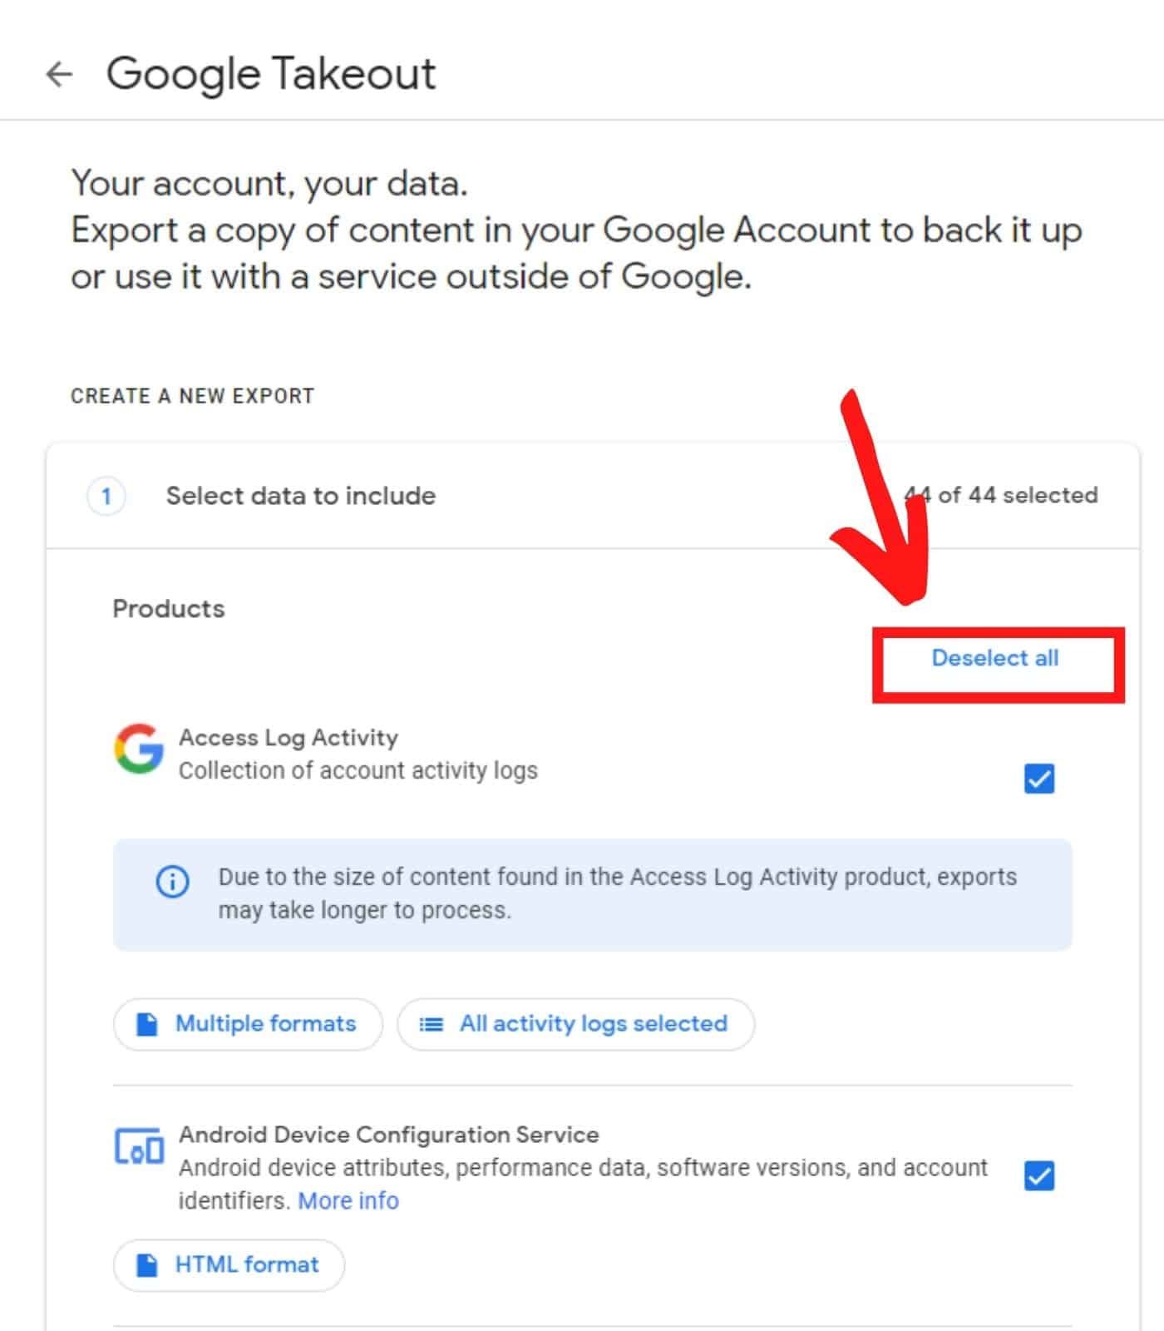Click the file icon in HTML format button
Image resolution: width=1164 pixels, height=1331 pixels.
[147, 1265]
